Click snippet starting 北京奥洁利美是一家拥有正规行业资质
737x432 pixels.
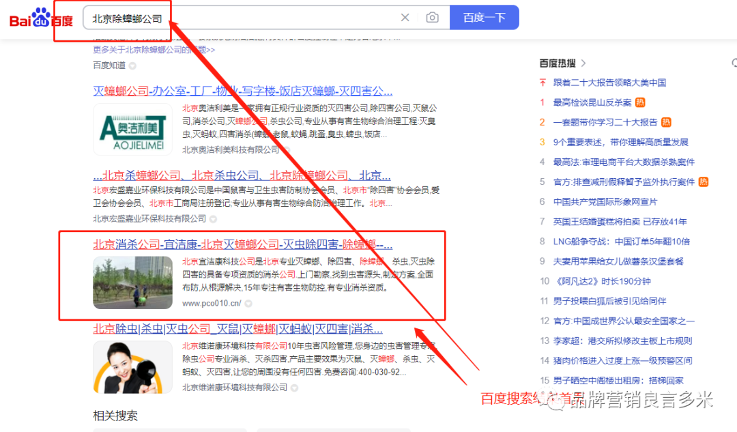(309, 121)
